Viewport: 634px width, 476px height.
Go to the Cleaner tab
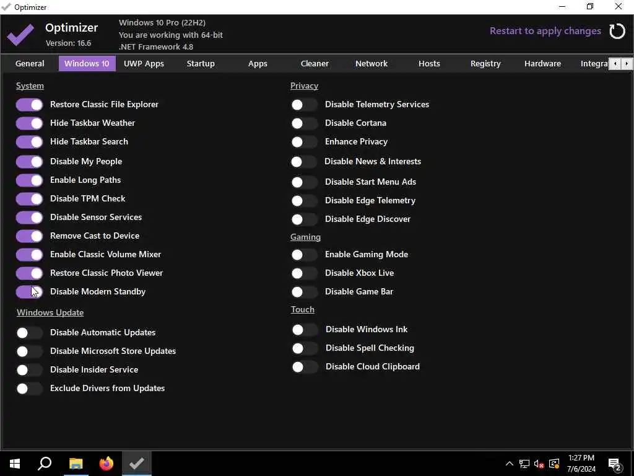click(315, 64)
